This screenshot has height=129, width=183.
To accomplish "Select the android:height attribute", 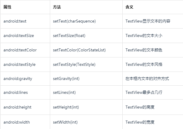I will tap(18, 107).
